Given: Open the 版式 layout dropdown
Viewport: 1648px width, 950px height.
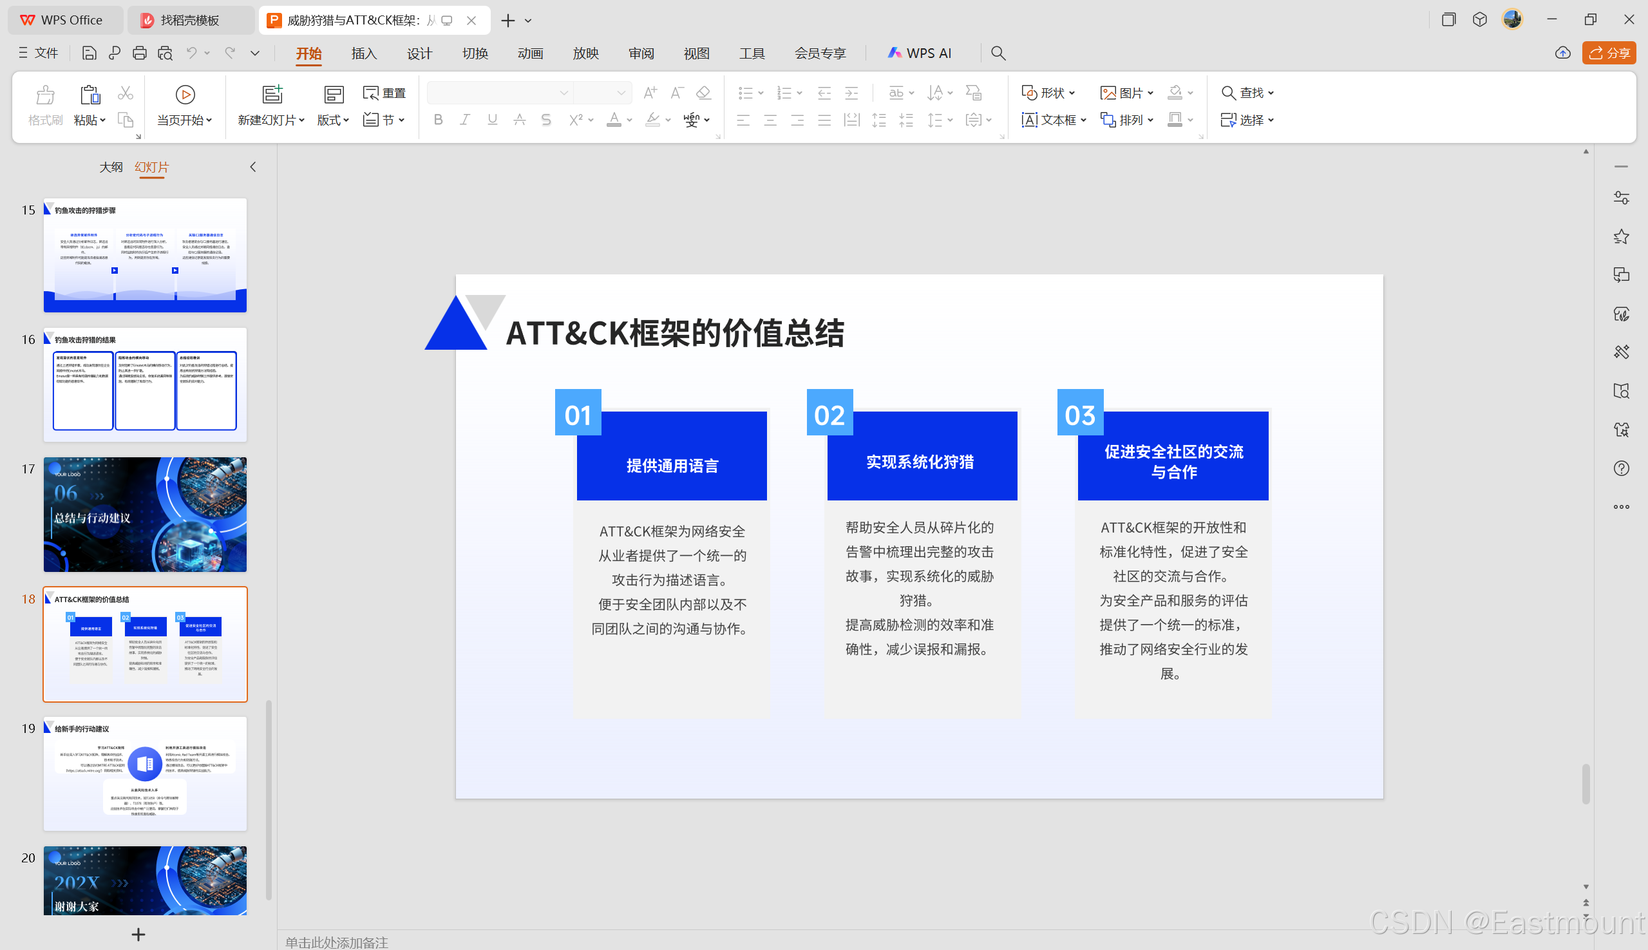Looking at the screenshot, I should [333, 120].
